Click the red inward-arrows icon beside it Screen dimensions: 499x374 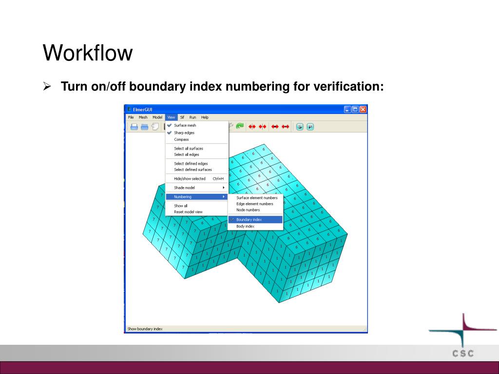click(x=262, y=127)
